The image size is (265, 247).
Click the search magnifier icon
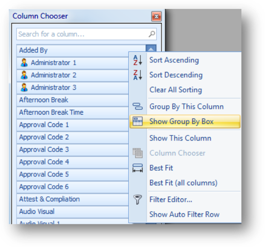152,34
